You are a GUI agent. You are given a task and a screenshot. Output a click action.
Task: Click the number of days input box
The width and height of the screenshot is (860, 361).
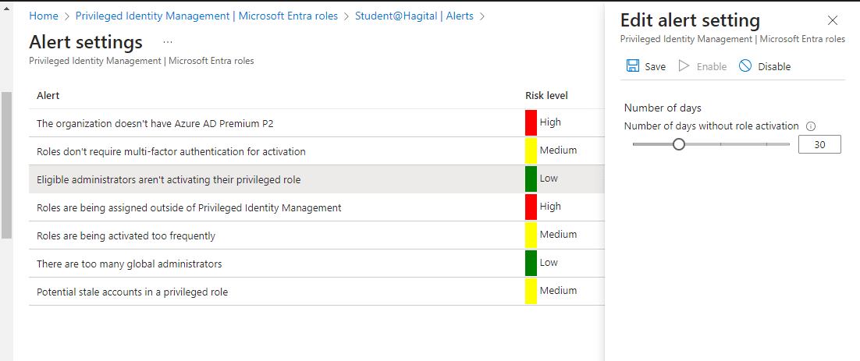point(819,144)
